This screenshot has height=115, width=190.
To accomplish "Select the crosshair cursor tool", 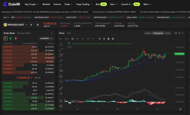I will pyautogui.click(x=61, y=44).
